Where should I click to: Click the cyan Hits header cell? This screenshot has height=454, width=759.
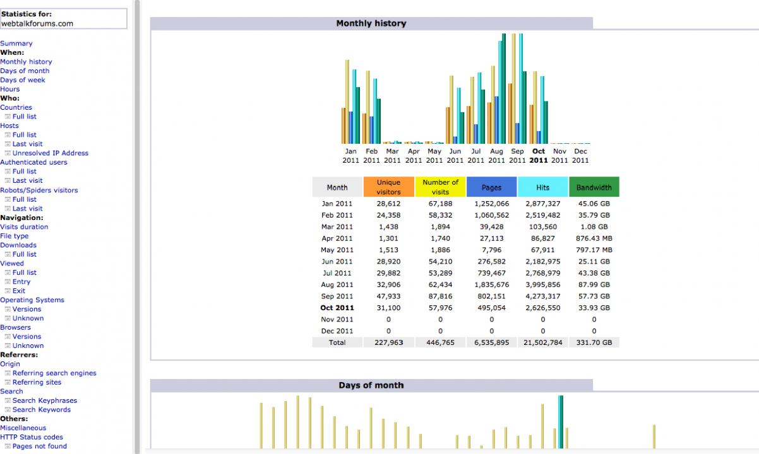[x=542, y=187]
